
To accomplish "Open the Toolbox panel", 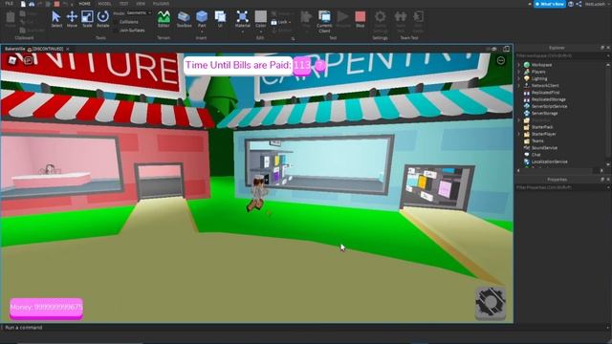I will click(184, 19).
